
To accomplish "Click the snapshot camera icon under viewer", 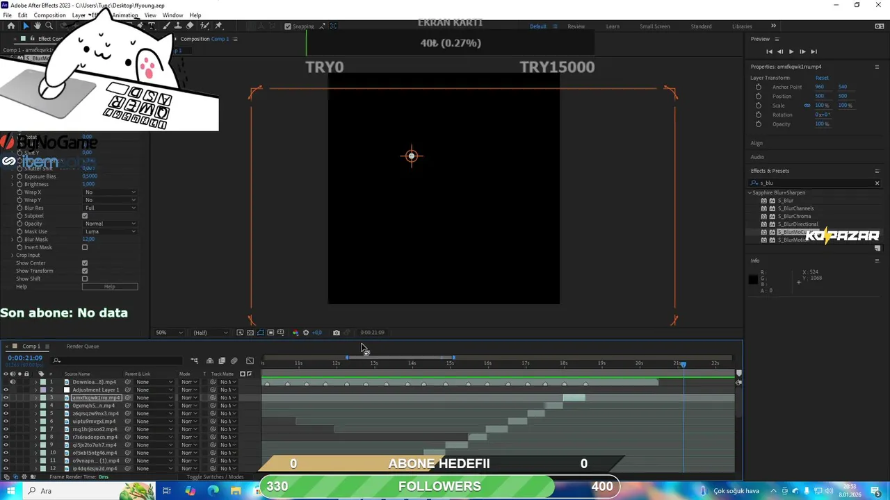I will [337, 333].
